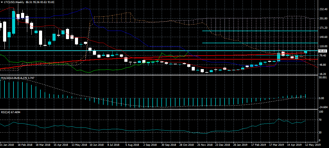The image size is (329, 148).
Task: Click the 18.20 price axis label
Action: tap(324, 74)
